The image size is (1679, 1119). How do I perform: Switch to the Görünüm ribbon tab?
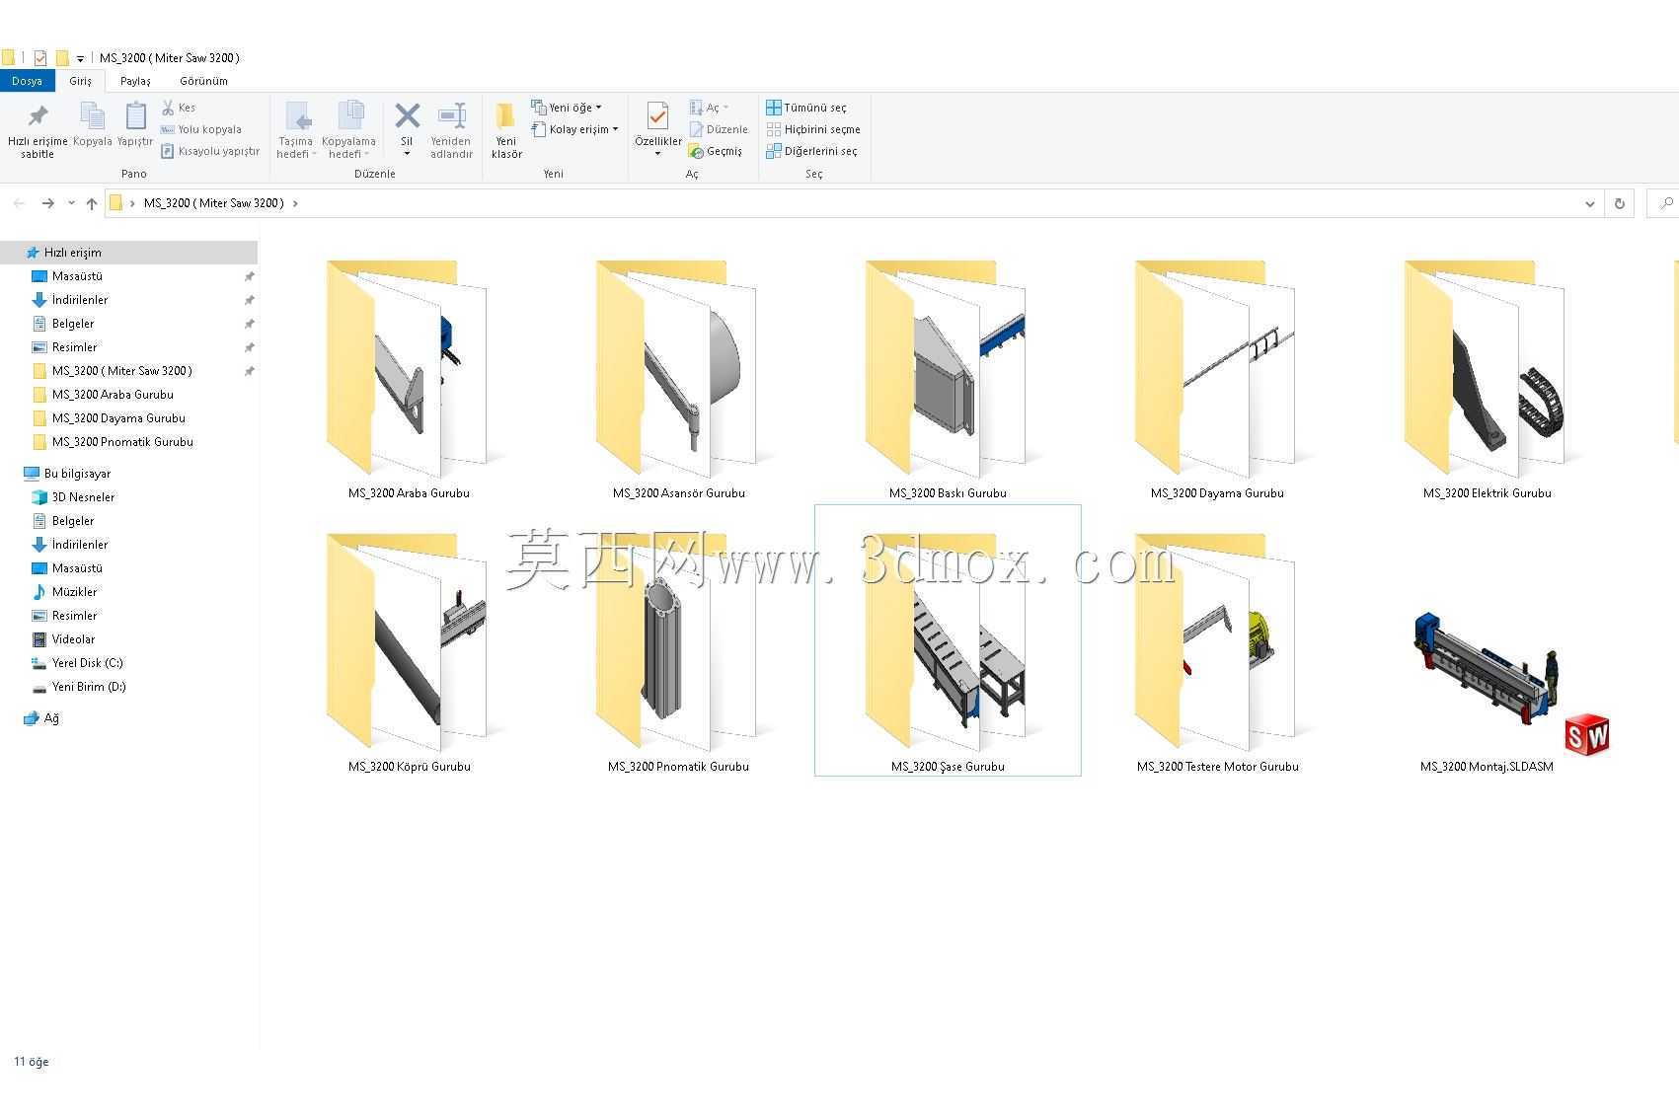point(203,81)
